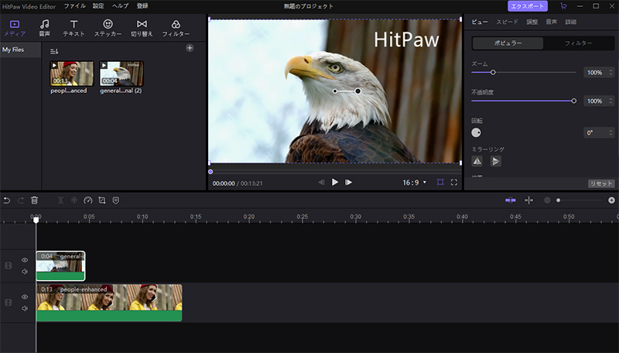Flip horizontally with mirror icon
The image size is (619, 353).
(x=477, y=161)
